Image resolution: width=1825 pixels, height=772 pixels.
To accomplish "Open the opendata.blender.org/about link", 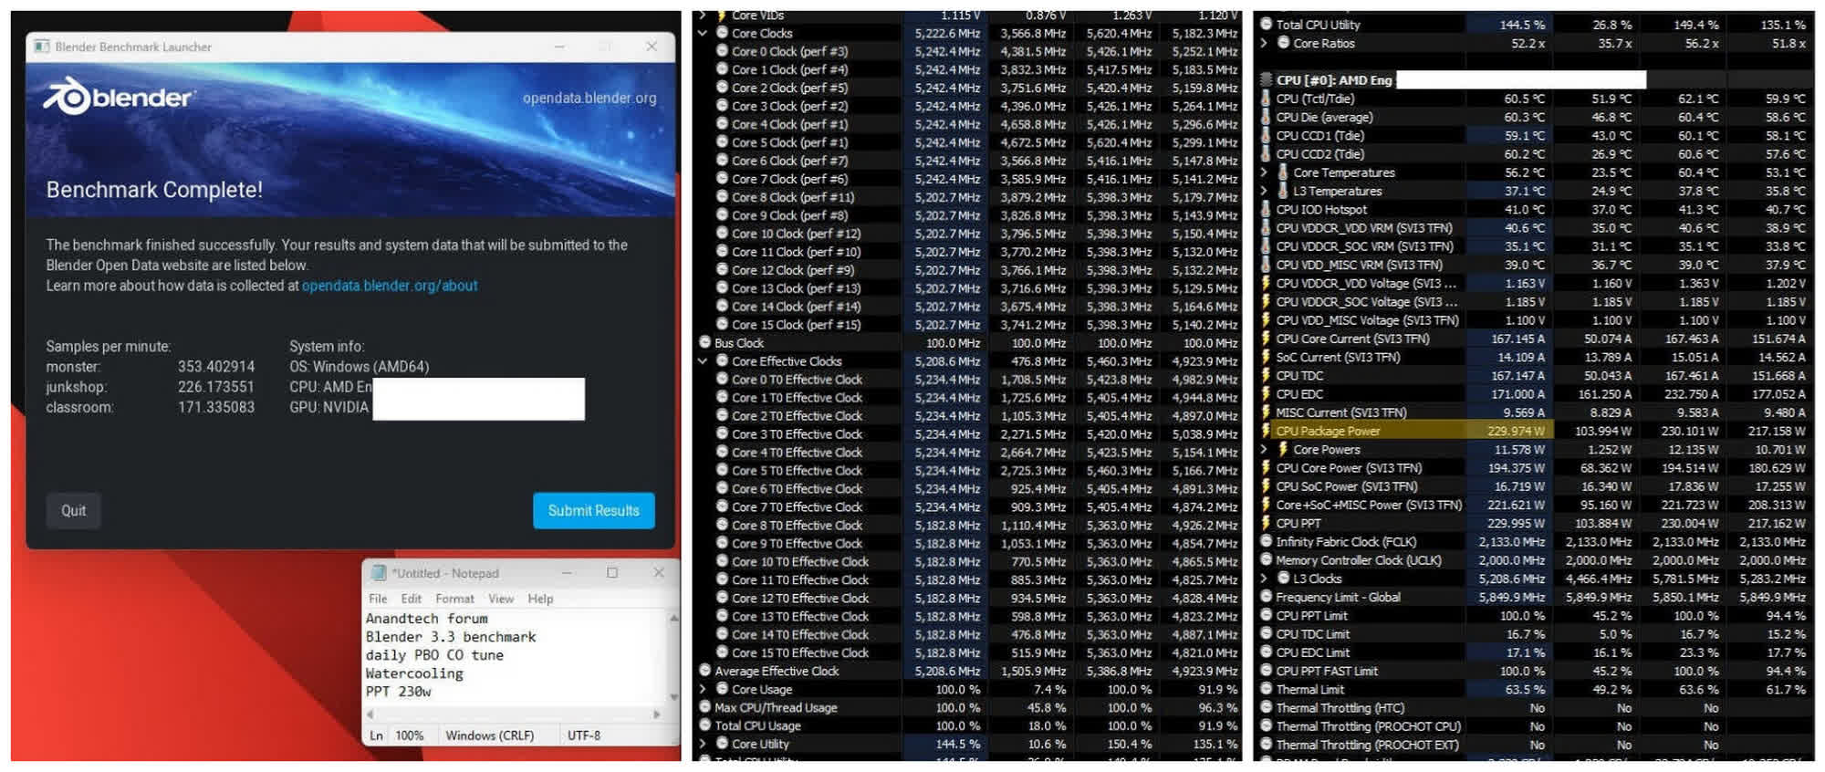I will (390, 286).
